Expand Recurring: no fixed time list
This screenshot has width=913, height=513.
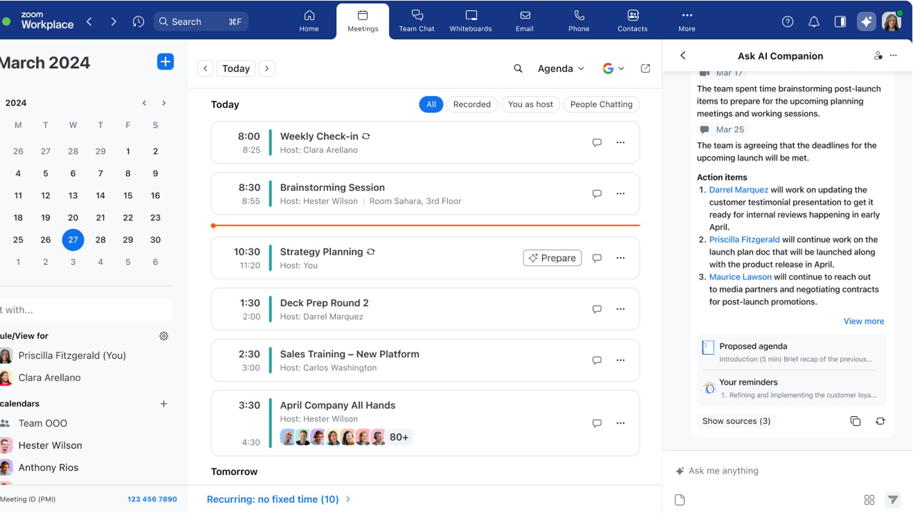coord(278,499)
